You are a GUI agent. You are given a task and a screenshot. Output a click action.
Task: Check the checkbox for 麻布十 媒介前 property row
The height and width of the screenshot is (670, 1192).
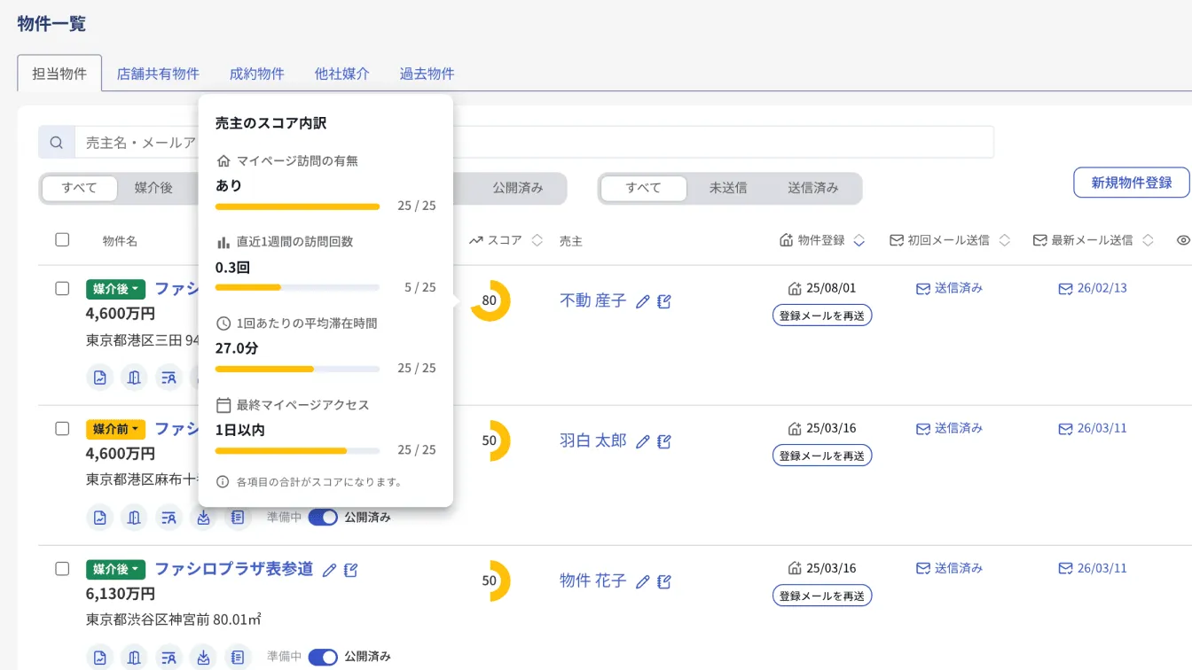(x=62, y=428)
